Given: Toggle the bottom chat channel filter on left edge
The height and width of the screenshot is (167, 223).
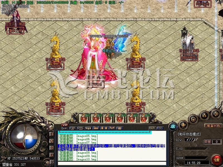Looking at the screenshot, I should pos(52,162).
